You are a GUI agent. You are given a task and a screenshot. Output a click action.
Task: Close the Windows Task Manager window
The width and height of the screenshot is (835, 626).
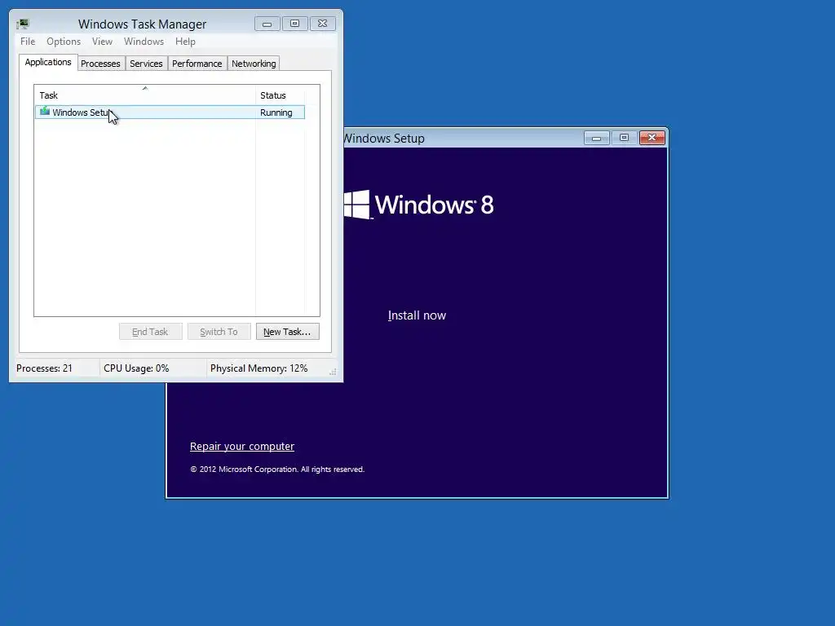coord(323,24)
